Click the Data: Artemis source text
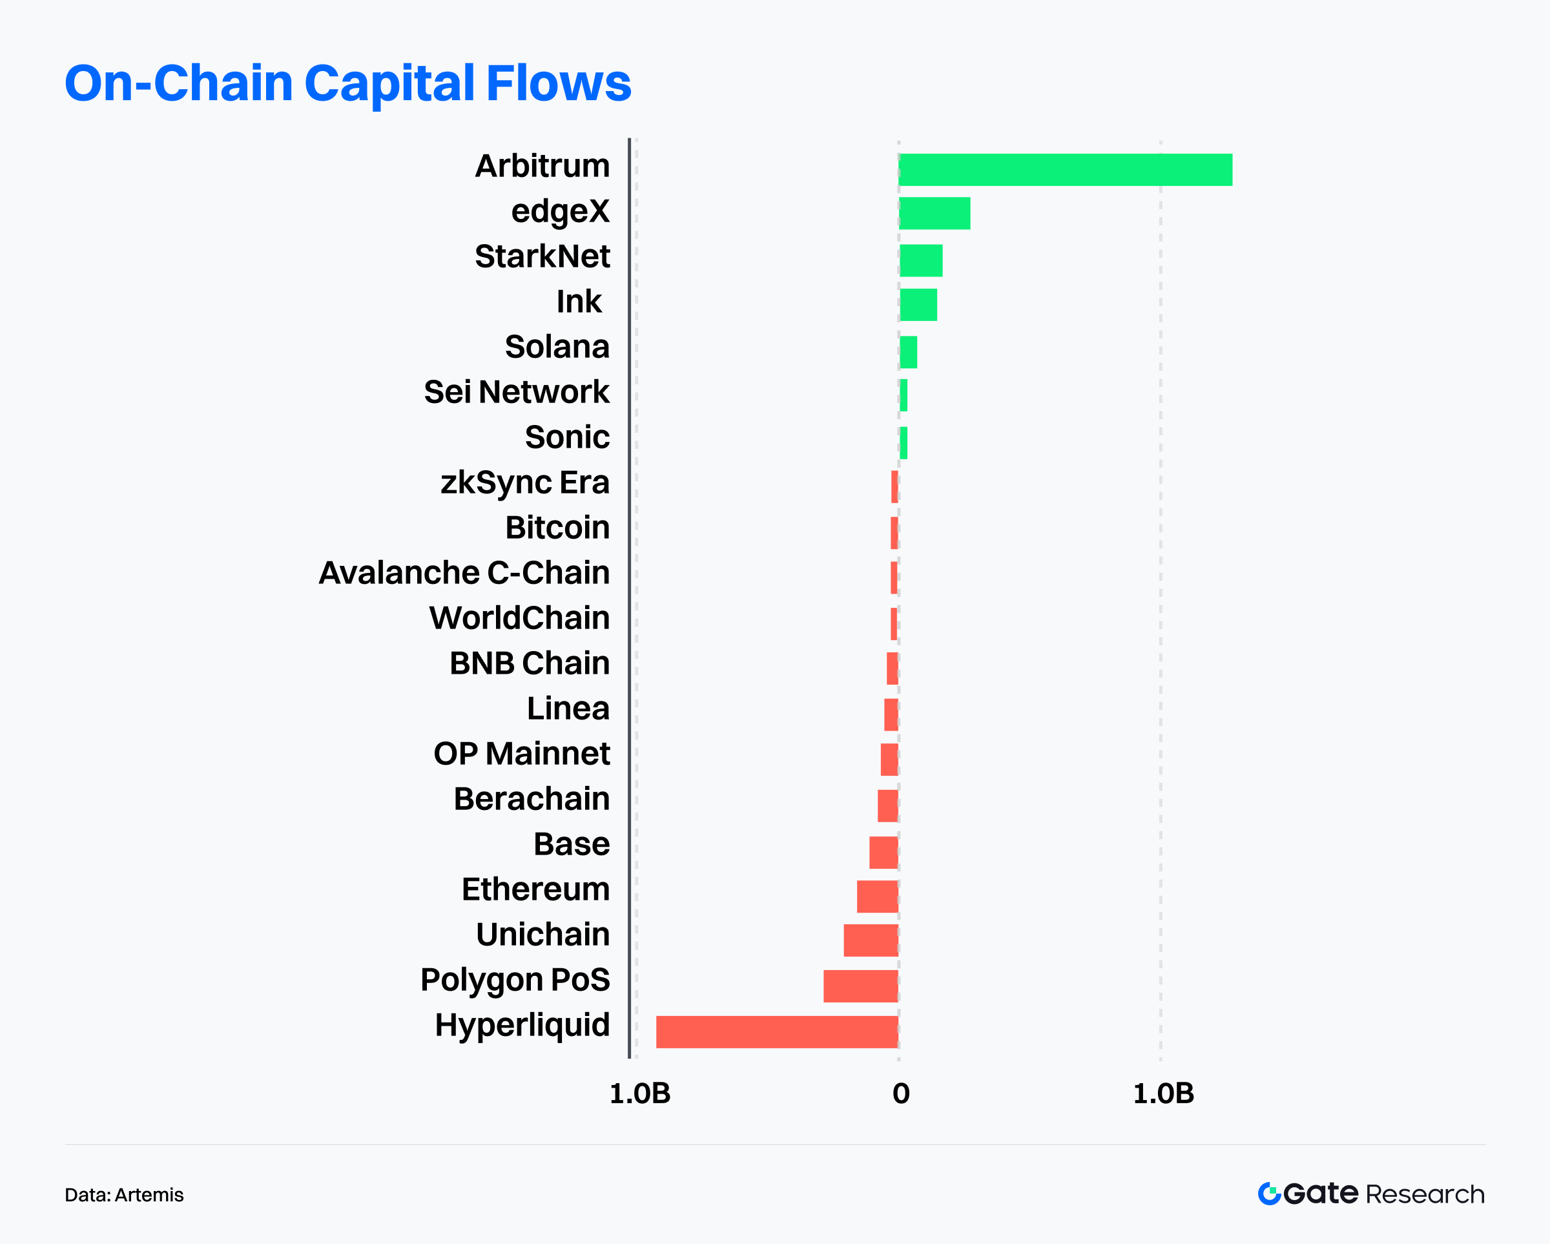 tap(125, 1195)
